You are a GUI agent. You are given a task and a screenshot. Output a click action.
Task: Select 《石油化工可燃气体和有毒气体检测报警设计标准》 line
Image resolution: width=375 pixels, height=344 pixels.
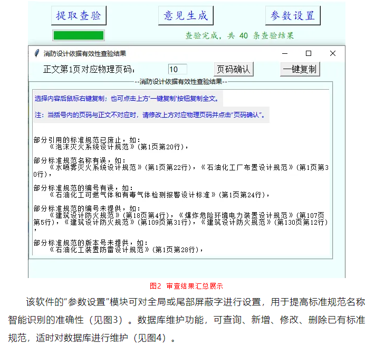click(x=159, y=195)
